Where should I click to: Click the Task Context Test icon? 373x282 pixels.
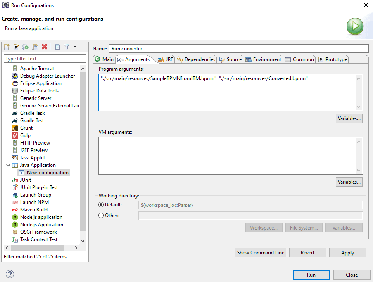[15, 239]
